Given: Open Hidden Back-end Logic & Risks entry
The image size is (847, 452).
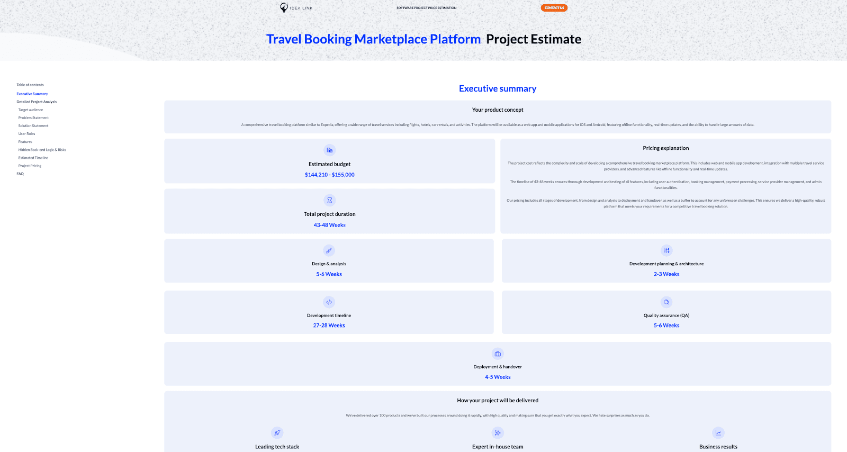Looking at the screenshot, I should [42, 150].
